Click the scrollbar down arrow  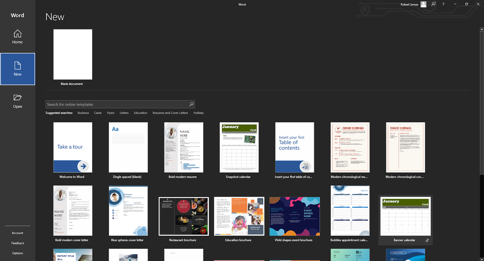[482, 259]
